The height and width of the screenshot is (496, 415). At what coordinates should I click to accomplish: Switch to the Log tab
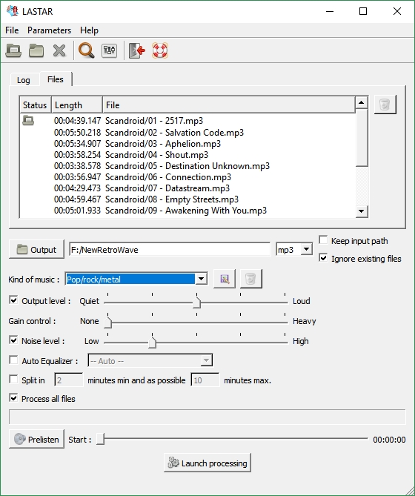(x=24, y=80)
